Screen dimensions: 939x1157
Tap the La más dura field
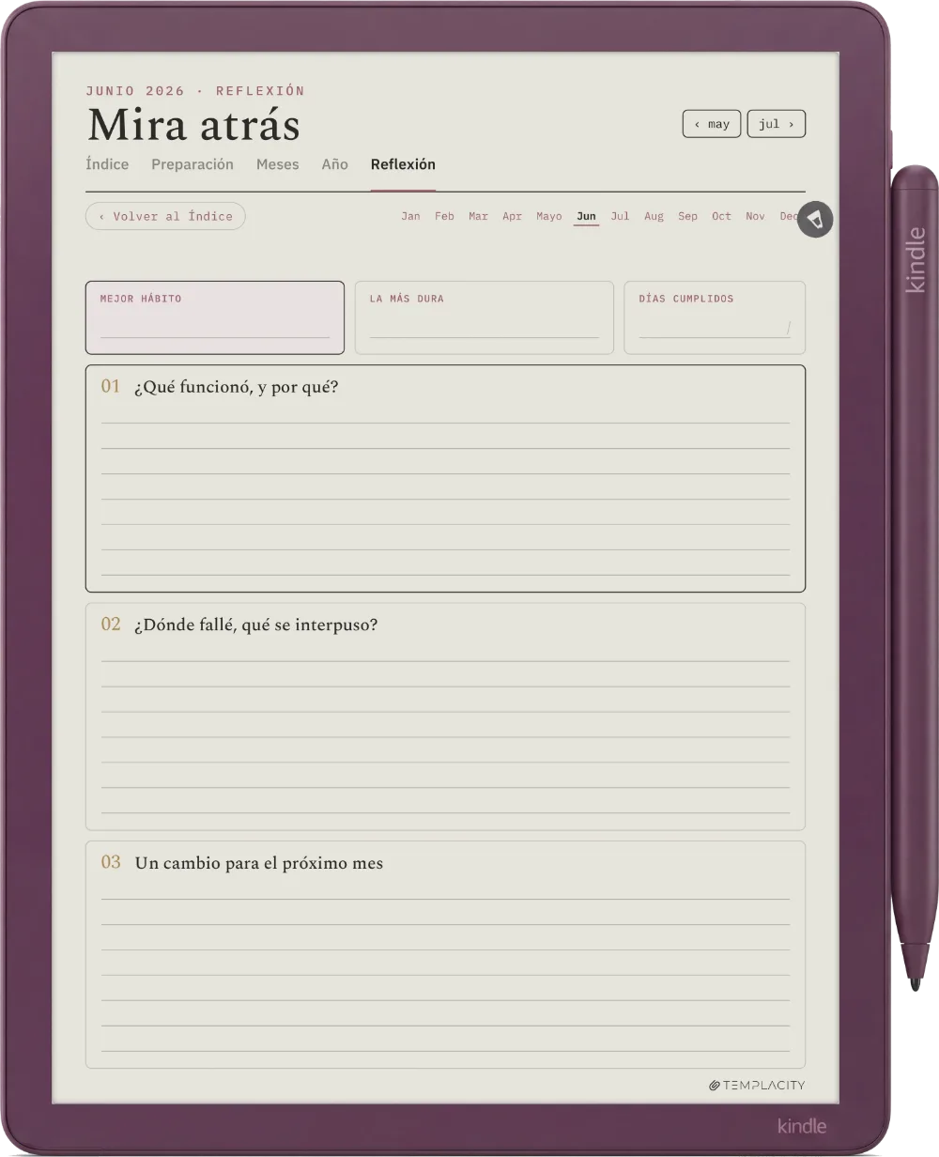coord(485,317)
